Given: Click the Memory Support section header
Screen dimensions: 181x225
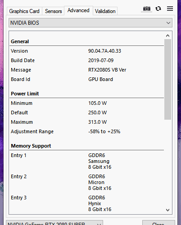Looking at the screenshot, I should coord(31,146).
